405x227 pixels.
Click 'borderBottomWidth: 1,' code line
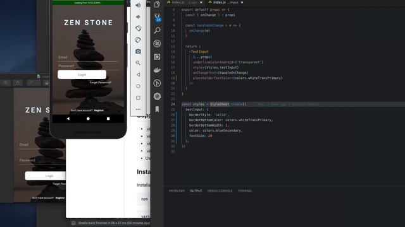coord(209,125)
